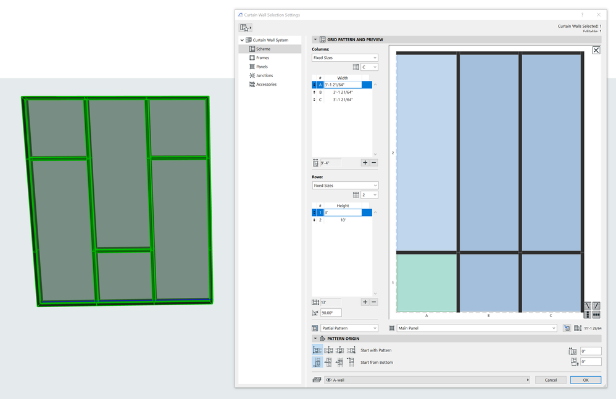Click the columns grid icon beside C
The height and width of the screenshot is (399, 616).
(x=356, y=67)
